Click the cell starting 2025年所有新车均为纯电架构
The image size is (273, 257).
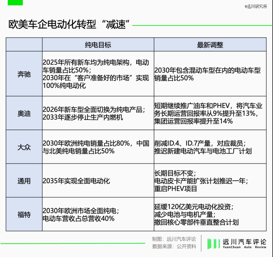pyautogui.click(x=98, y=74)
